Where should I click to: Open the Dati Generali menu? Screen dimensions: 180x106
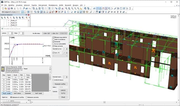click(43, 5)
